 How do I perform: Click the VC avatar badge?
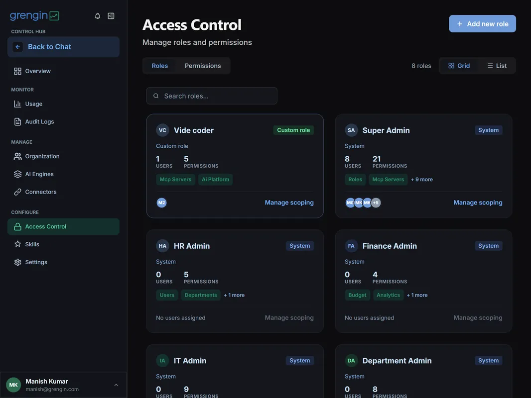click(x=162, y=130)
